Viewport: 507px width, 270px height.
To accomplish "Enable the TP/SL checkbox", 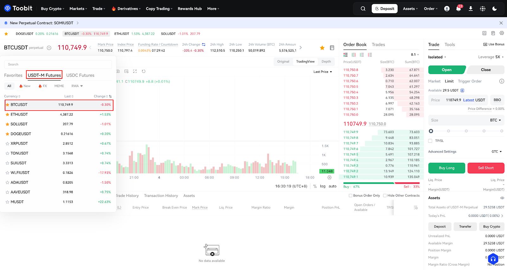I will pos(430,141).
